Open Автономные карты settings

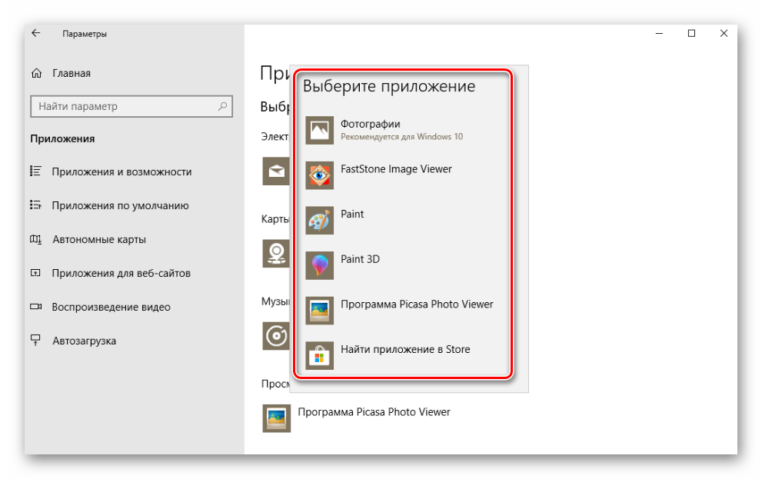99,240
